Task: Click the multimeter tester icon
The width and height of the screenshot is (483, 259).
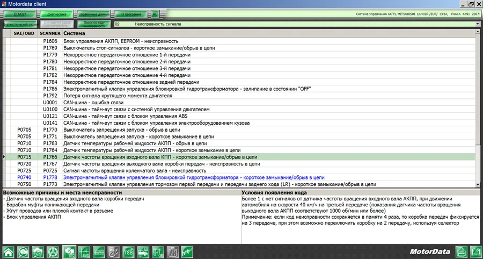Action: 113,252
